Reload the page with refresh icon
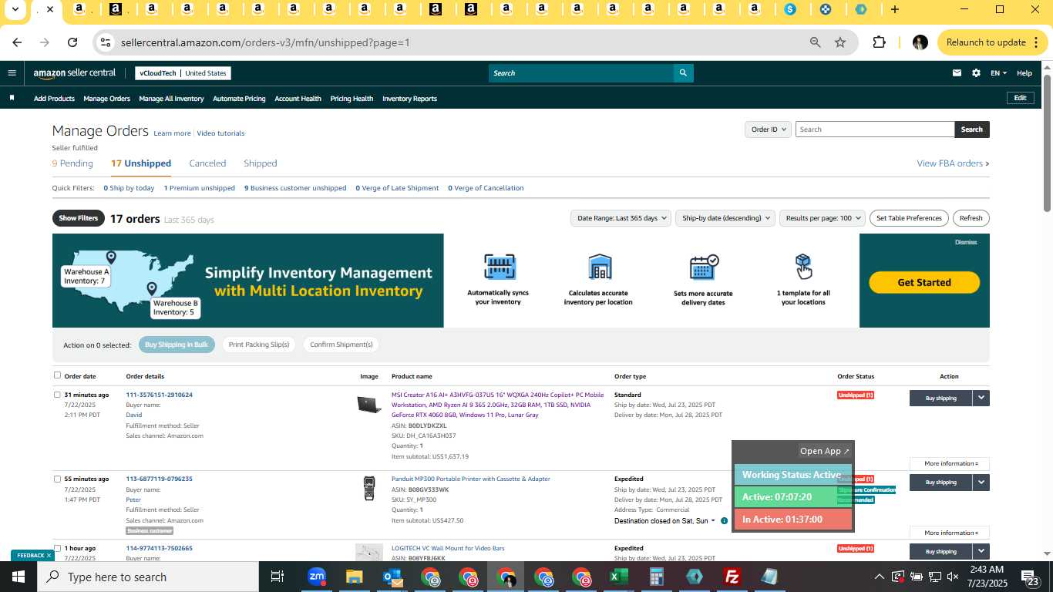This screenshot has width=1053, height=592. pos(72,42)
